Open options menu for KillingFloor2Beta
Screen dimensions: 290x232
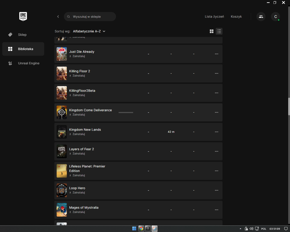coord(217,93)
